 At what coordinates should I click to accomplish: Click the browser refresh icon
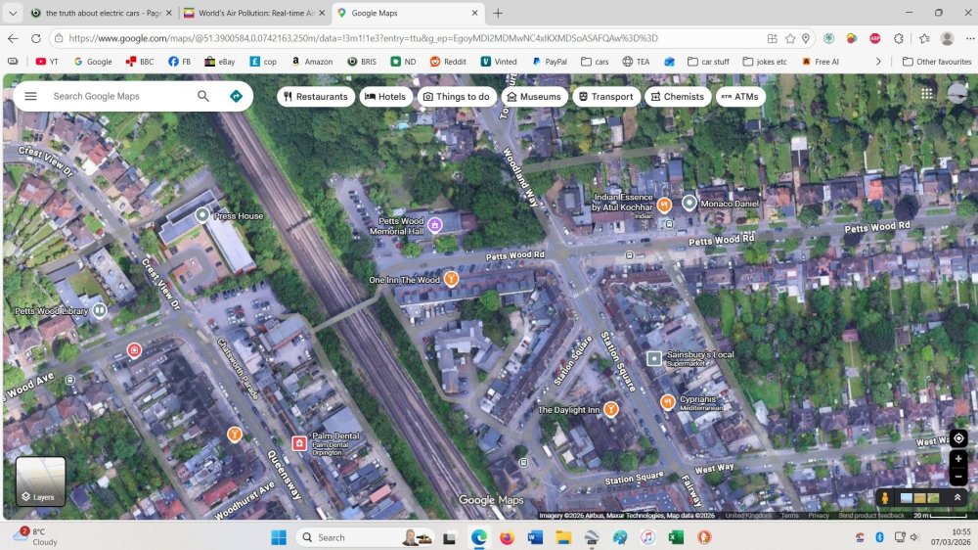pyautogui.click(x=36, y=38)
